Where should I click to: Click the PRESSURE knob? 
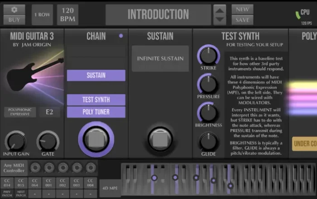[x=208, y=84]
